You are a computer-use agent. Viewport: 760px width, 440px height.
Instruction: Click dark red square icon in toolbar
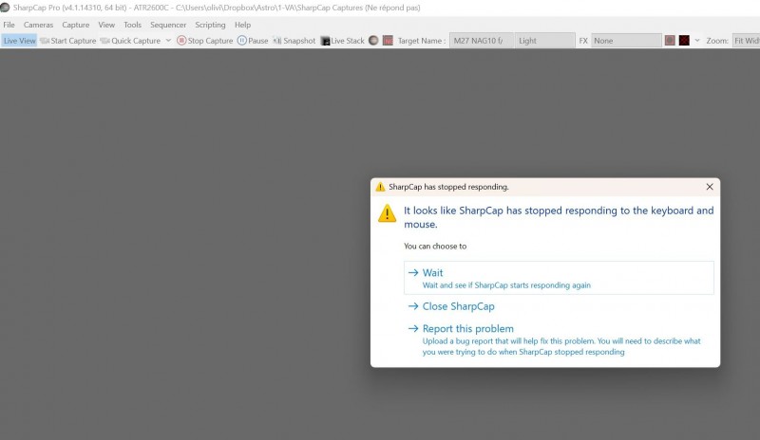[684, 41]
